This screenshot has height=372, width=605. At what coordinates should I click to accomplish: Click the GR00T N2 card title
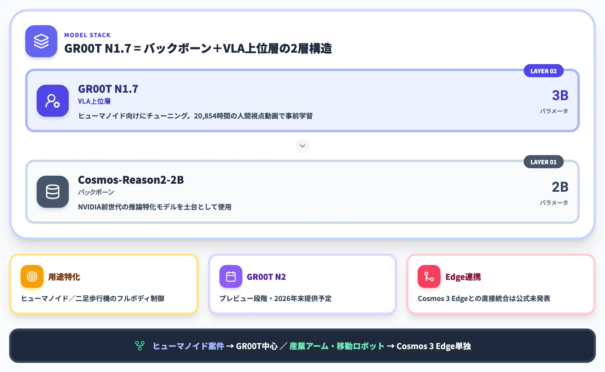point(266,277)
